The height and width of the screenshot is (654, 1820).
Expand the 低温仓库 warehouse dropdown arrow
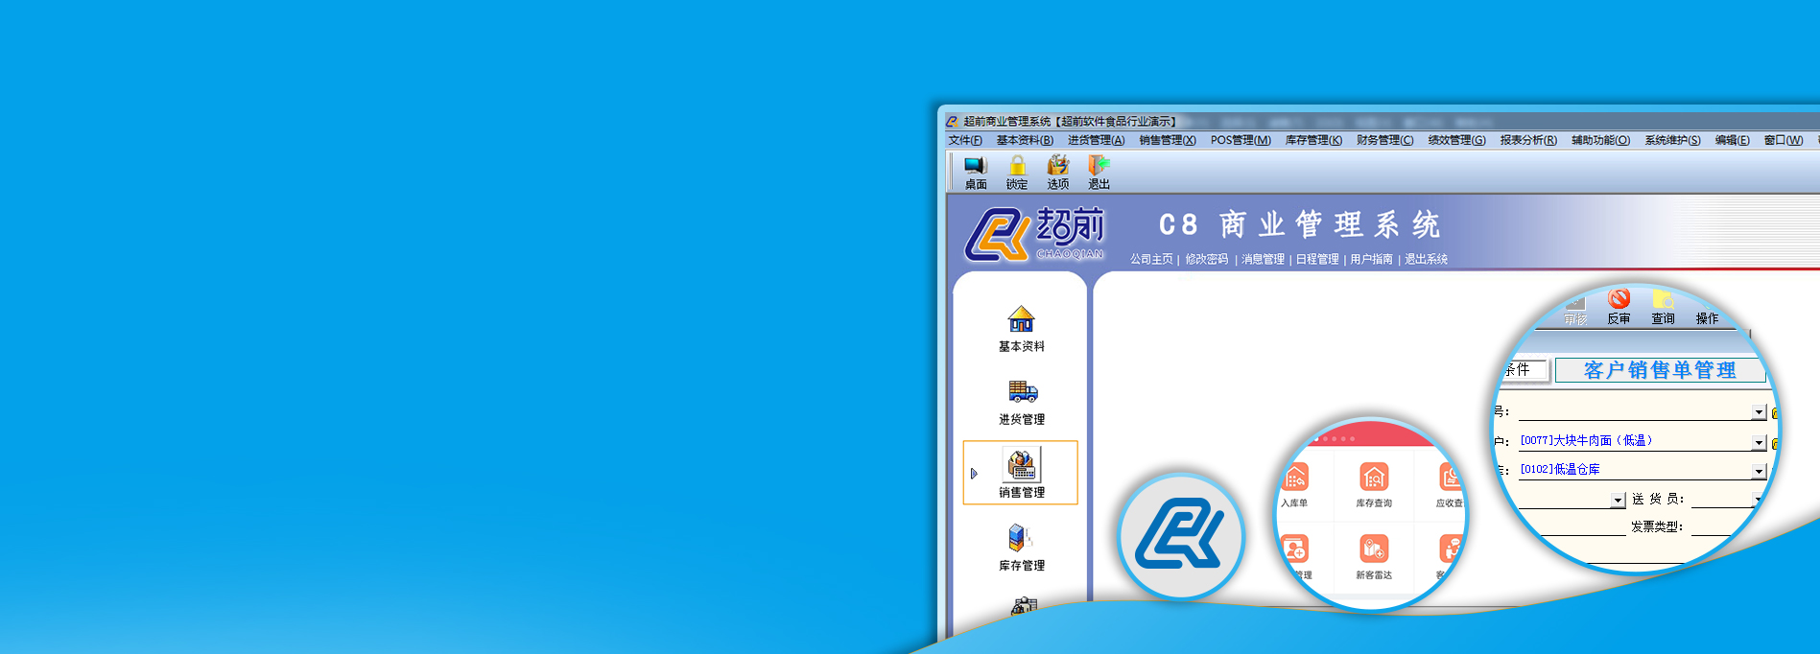point(1759,472)
